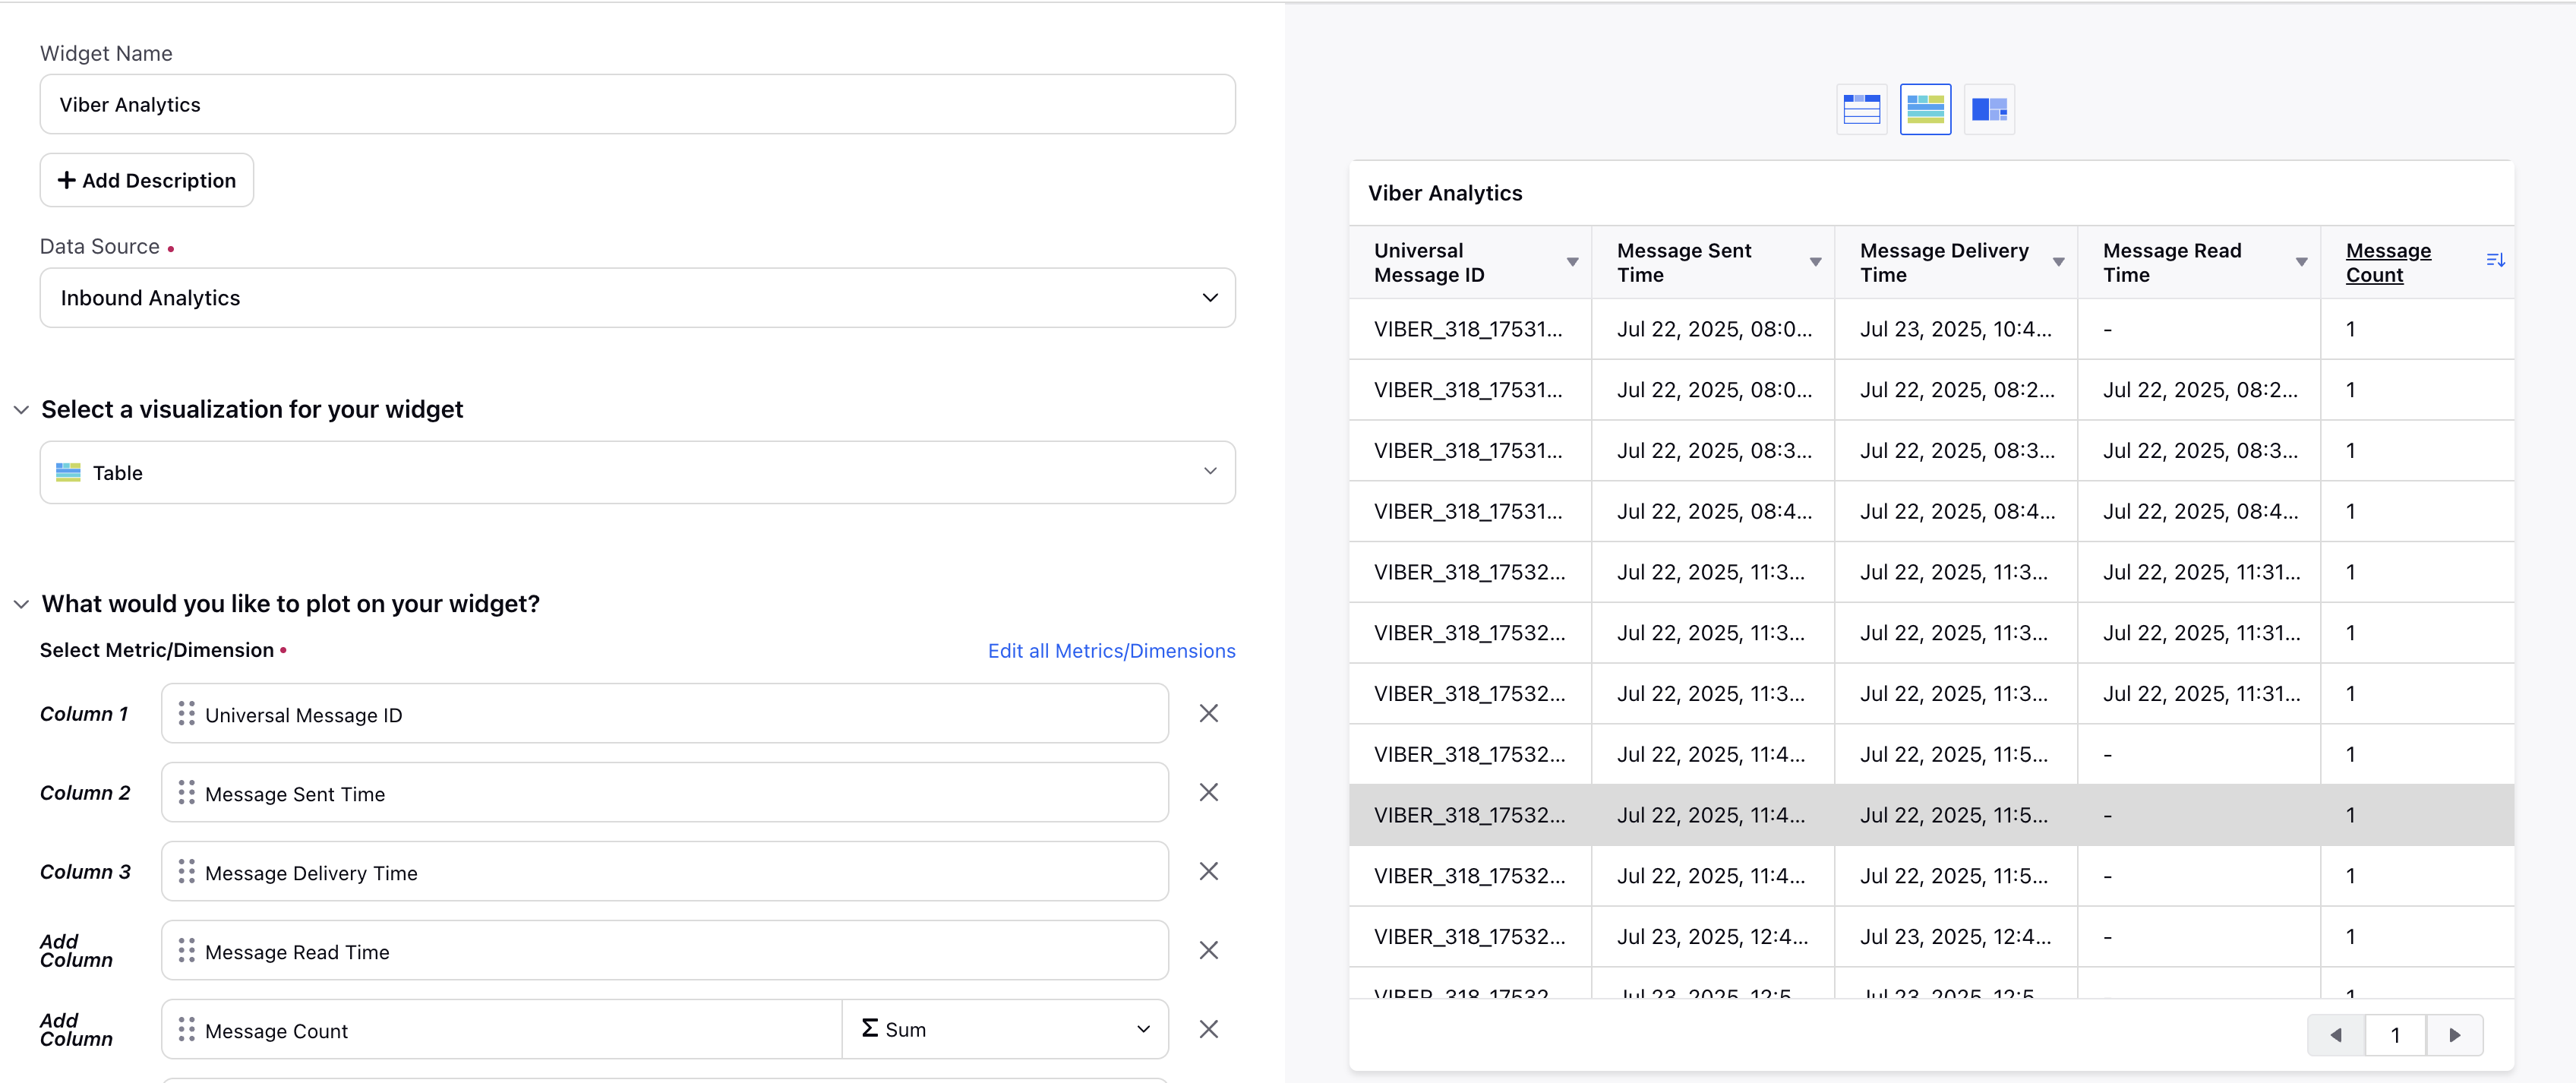Select the pivot table view icon
Image resolution: width=2576 pixels, height=1083 pixels.
pyautogui.click(x=1989, y=109)
